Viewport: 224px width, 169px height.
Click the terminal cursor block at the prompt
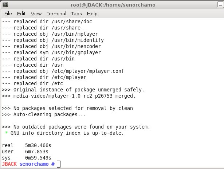[x=59, y=164]
